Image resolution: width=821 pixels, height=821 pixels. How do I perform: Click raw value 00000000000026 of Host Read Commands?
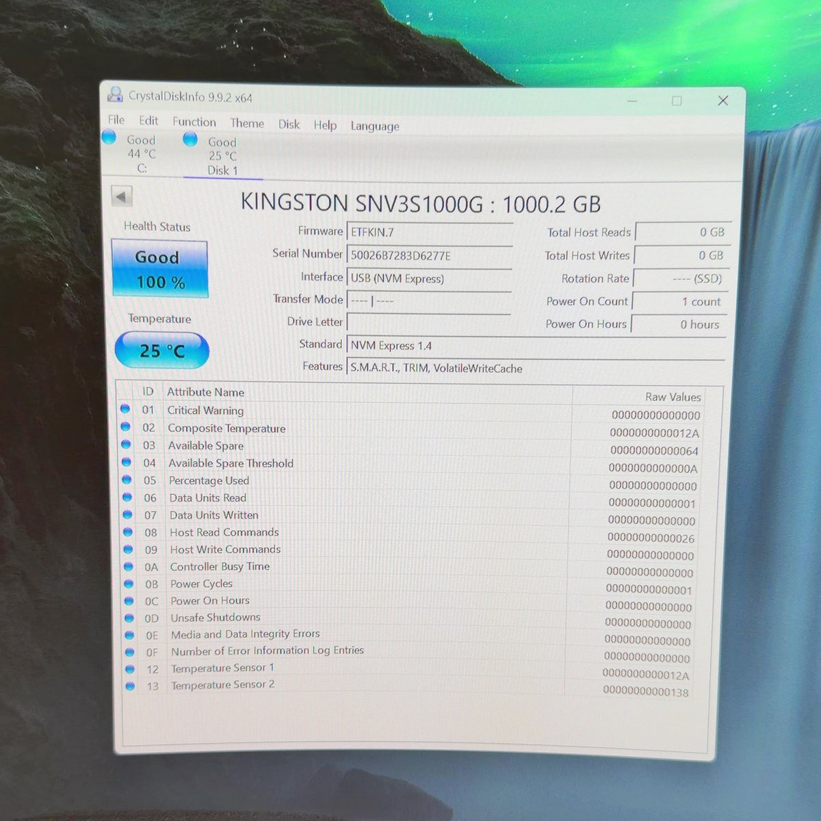point(651,538)
